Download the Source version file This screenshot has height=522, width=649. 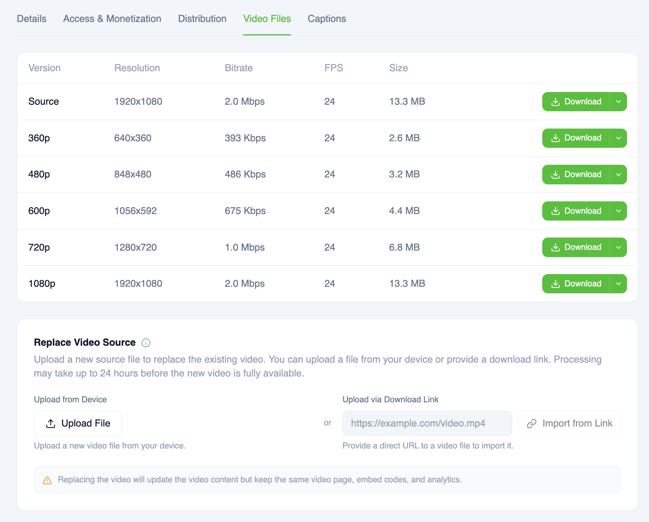coord(576,102)
